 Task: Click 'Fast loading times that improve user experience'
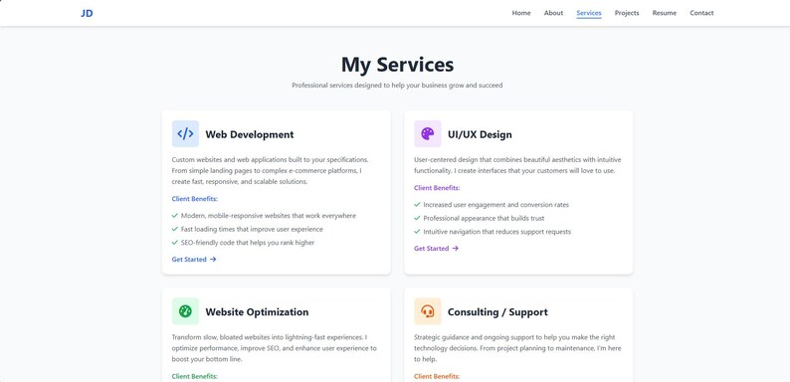point(252,230)
